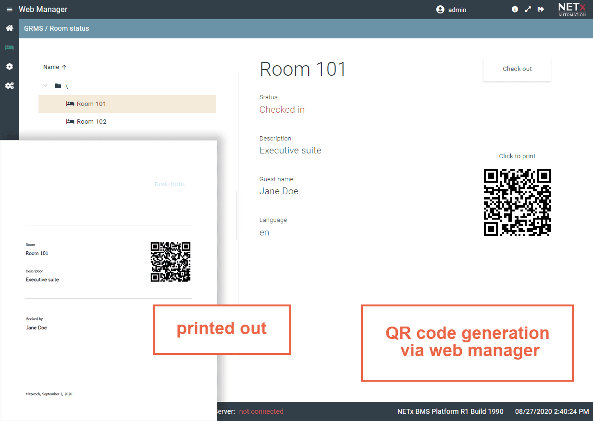Viewport: 593px width, 421px height.
Task: Click the Check out button
Action: click(x=517, y=69)
